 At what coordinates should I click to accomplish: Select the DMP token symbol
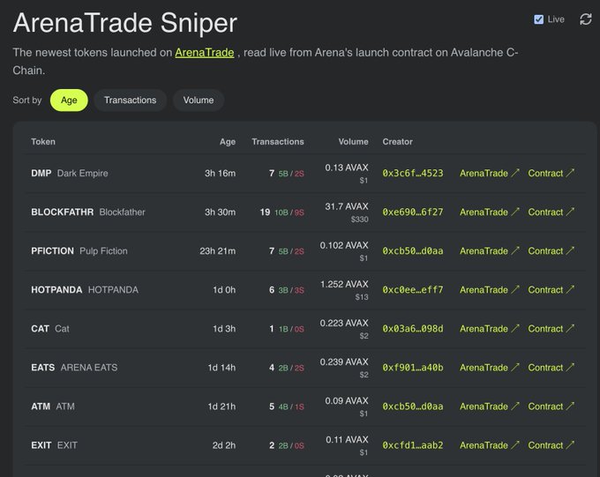(x=41, y=174)
